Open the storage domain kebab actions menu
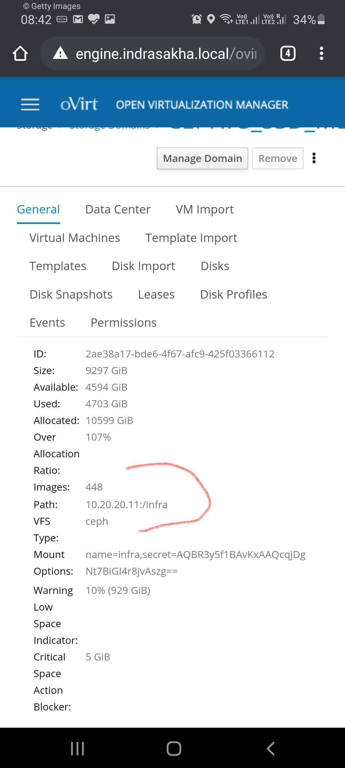The height and width of the screenshot is (768, 345). (x=314, y=158)
